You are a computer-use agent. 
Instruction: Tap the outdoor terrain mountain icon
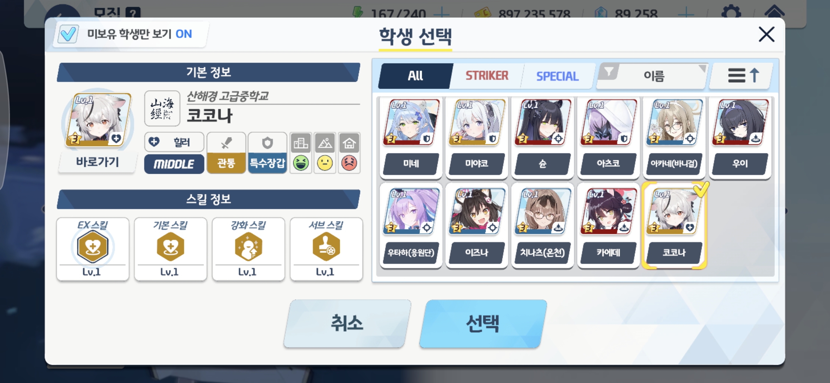(x=325, y=143)
